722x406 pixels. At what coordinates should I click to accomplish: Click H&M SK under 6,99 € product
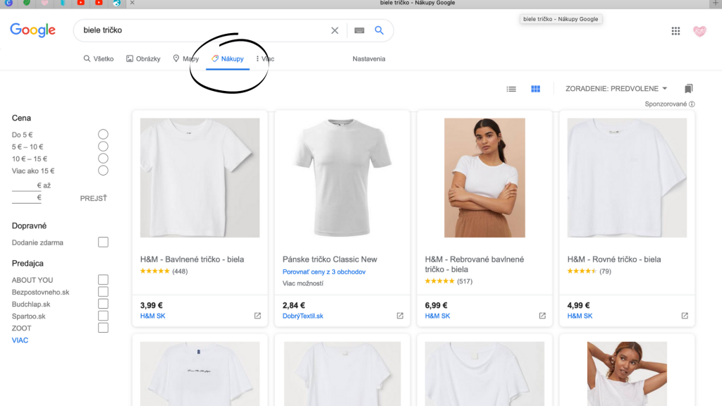pyautogui.click(x=437, y=316)
